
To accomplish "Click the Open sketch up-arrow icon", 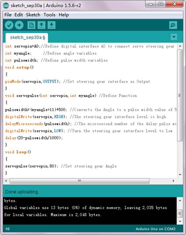I will [42, 25].
